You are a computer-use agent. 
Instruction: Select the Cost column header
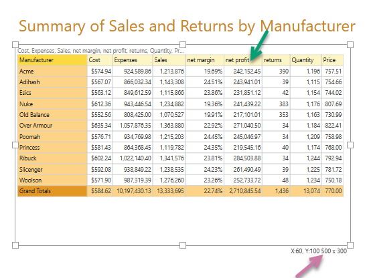click(100, 60)
